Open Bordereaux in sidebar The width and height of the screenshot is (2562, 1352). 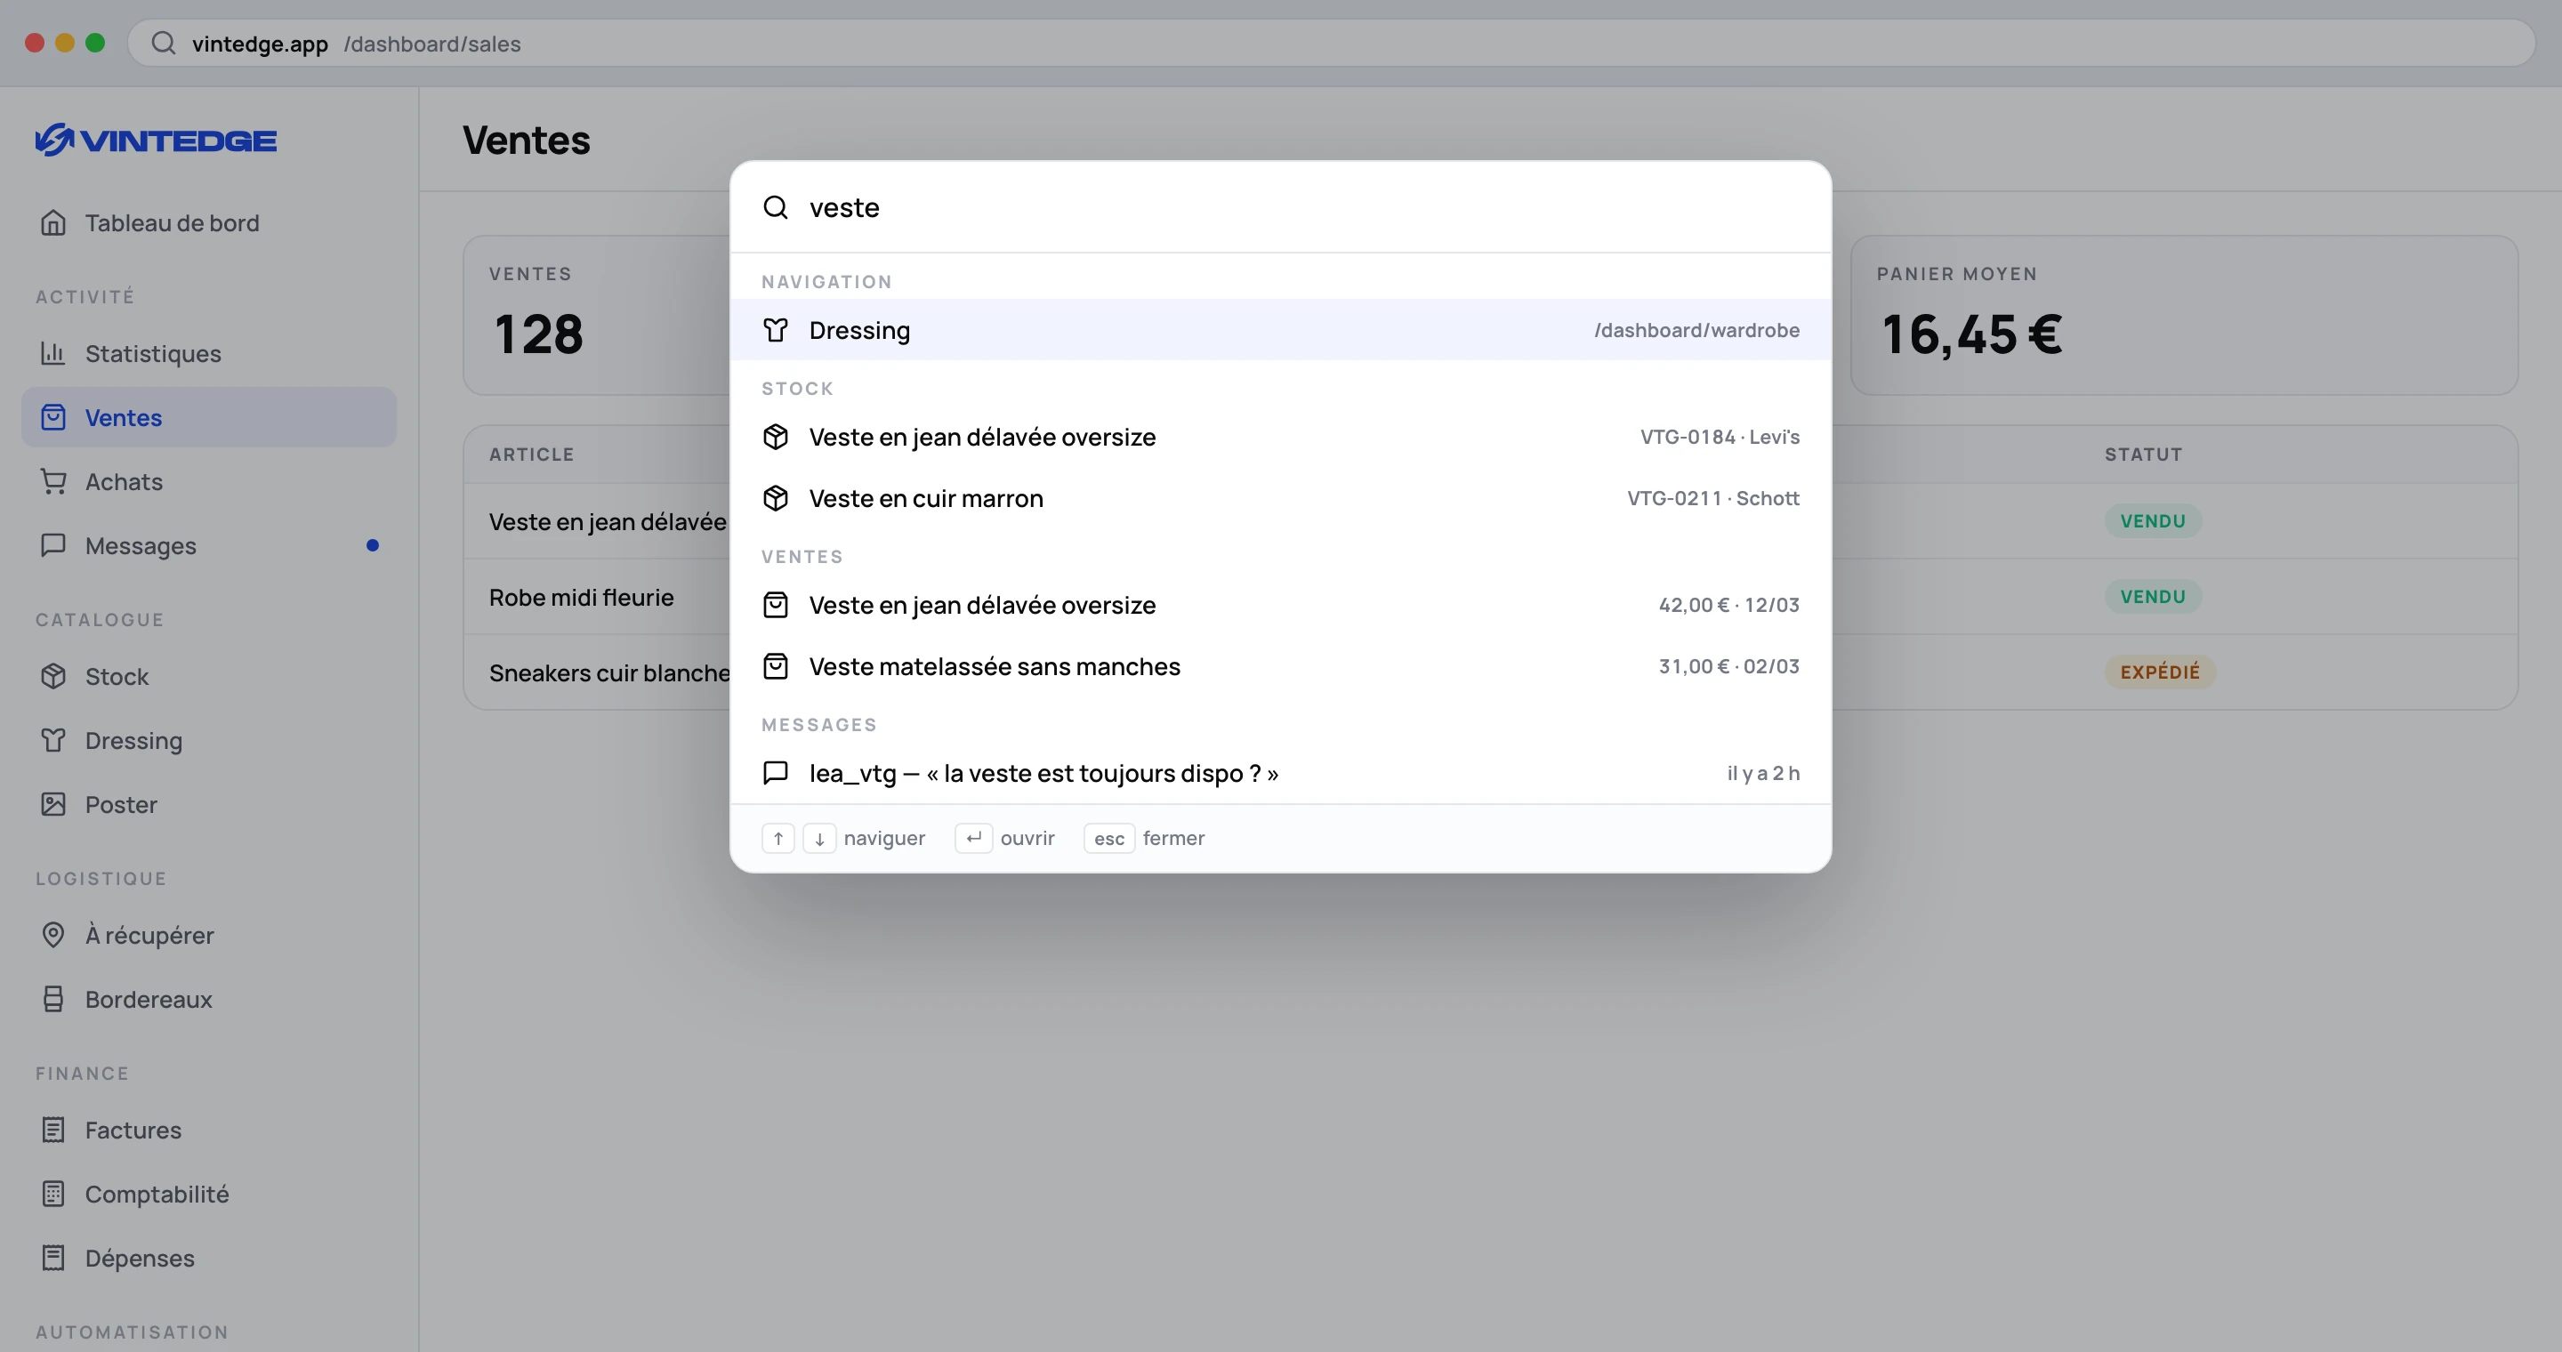[x=209, y=999]
